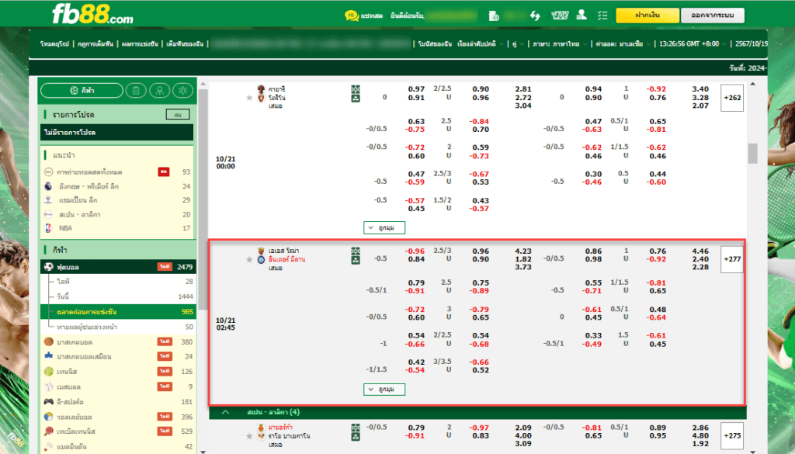Open the fourth top-bar menu item (my bets)
The height and width of the screenshot is (454, 795).
click(185, 44)
